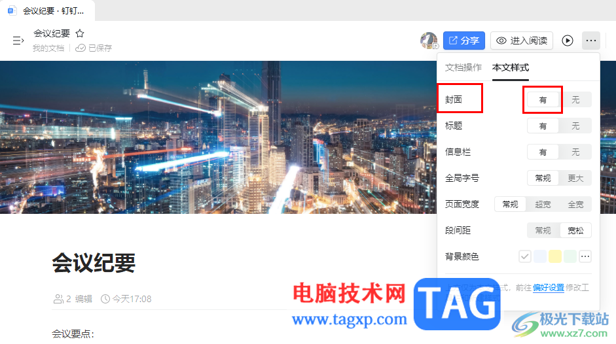The width and height of the screenshot is (616, 344).
Task: Click the clock icon next to 今天17:08
Action: pyautogui.click(x=105, y=300)
